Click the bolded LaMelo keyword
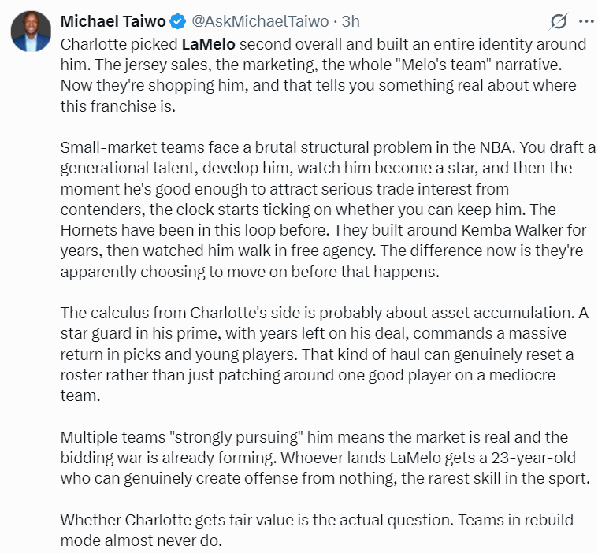 pos(208,44)
